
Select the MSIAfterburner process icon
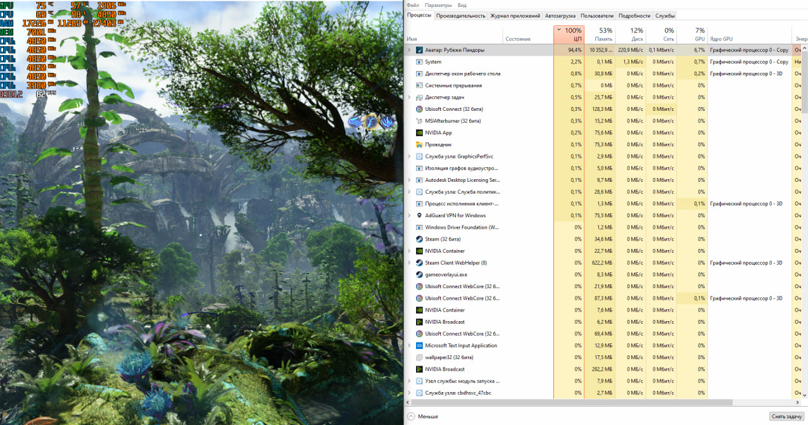(419, 121)
